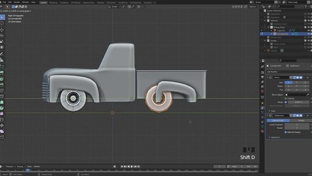Select the Spin tool

pyautogui.click(x=2, y=108)
